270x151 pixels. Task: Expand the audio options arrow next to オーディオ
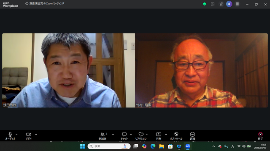(x=17, y=134)
